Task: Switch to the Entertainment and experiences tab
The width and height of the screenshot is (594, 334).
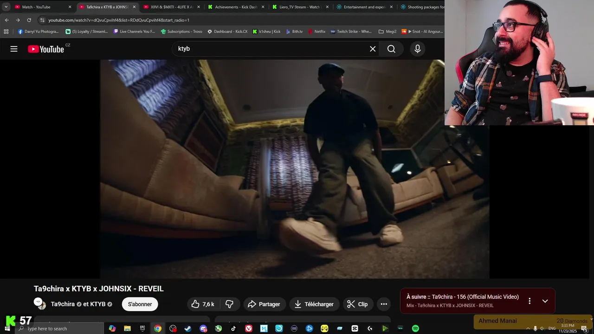Action: [x=364, y=7]
